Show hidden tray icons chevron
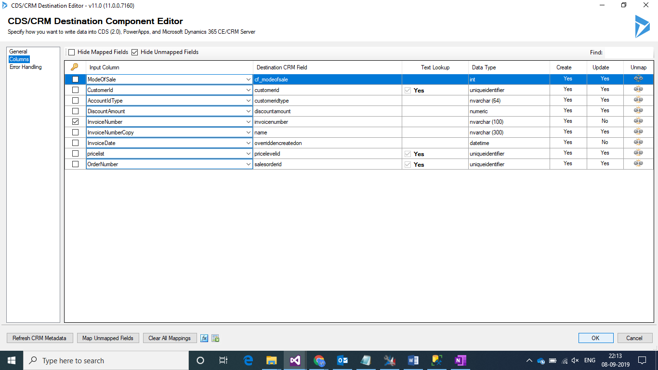Screen dimensions: 658x370 click(x=529, y=360)
